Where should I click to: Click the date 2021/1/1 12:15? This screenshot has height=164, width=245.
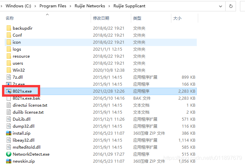[x=107, y=49]
